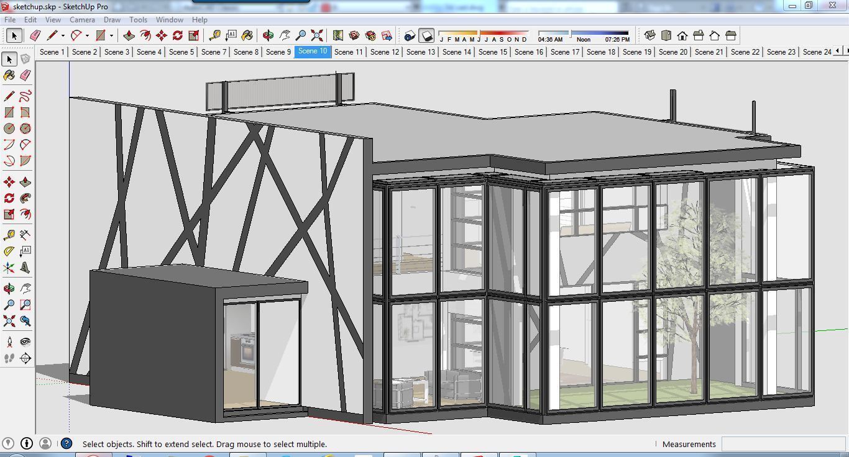Open the Add Location map icon
The width and height of the screenshot is (849, 457).
pyautogui.click(x=338, y=35)
